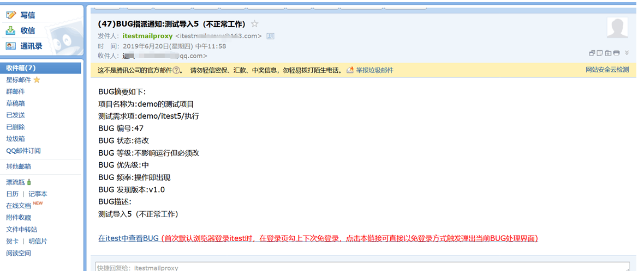638x277 pixels.
Task: Open the 日历 calendar link
Action: coord(12,194)
